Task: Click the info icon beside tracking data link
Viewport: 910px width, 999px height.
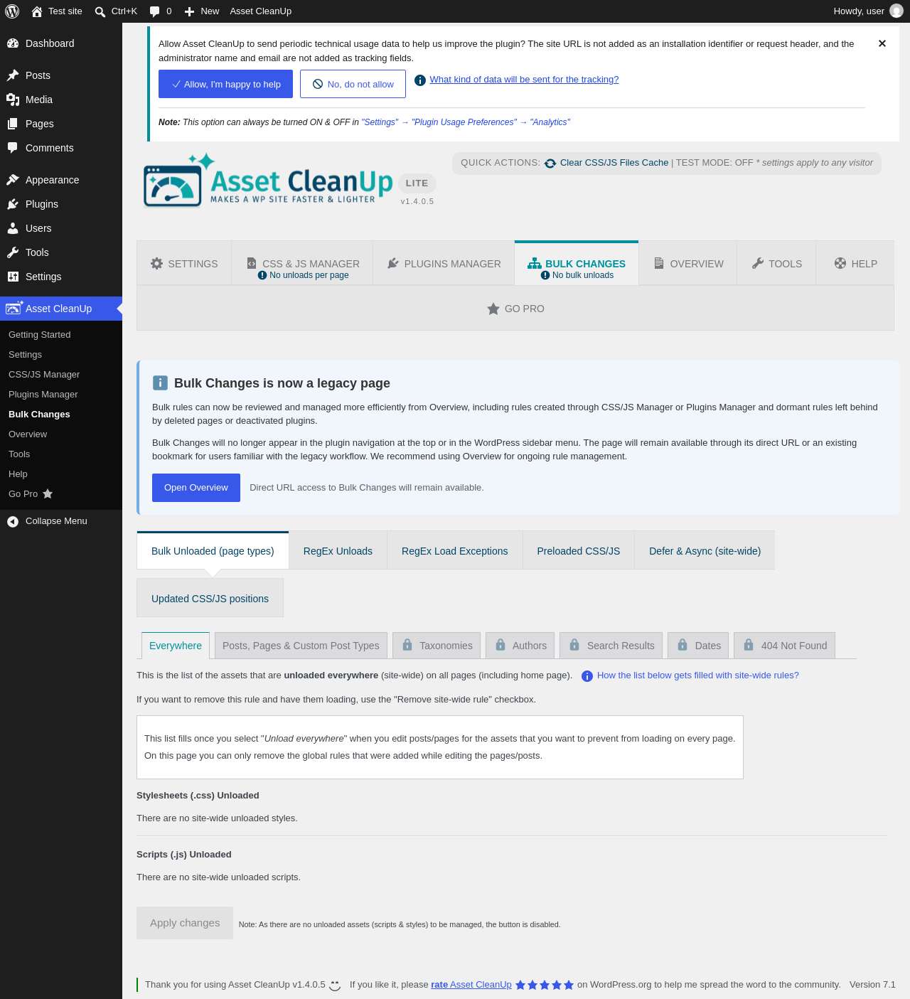Action: click(420, 80)
